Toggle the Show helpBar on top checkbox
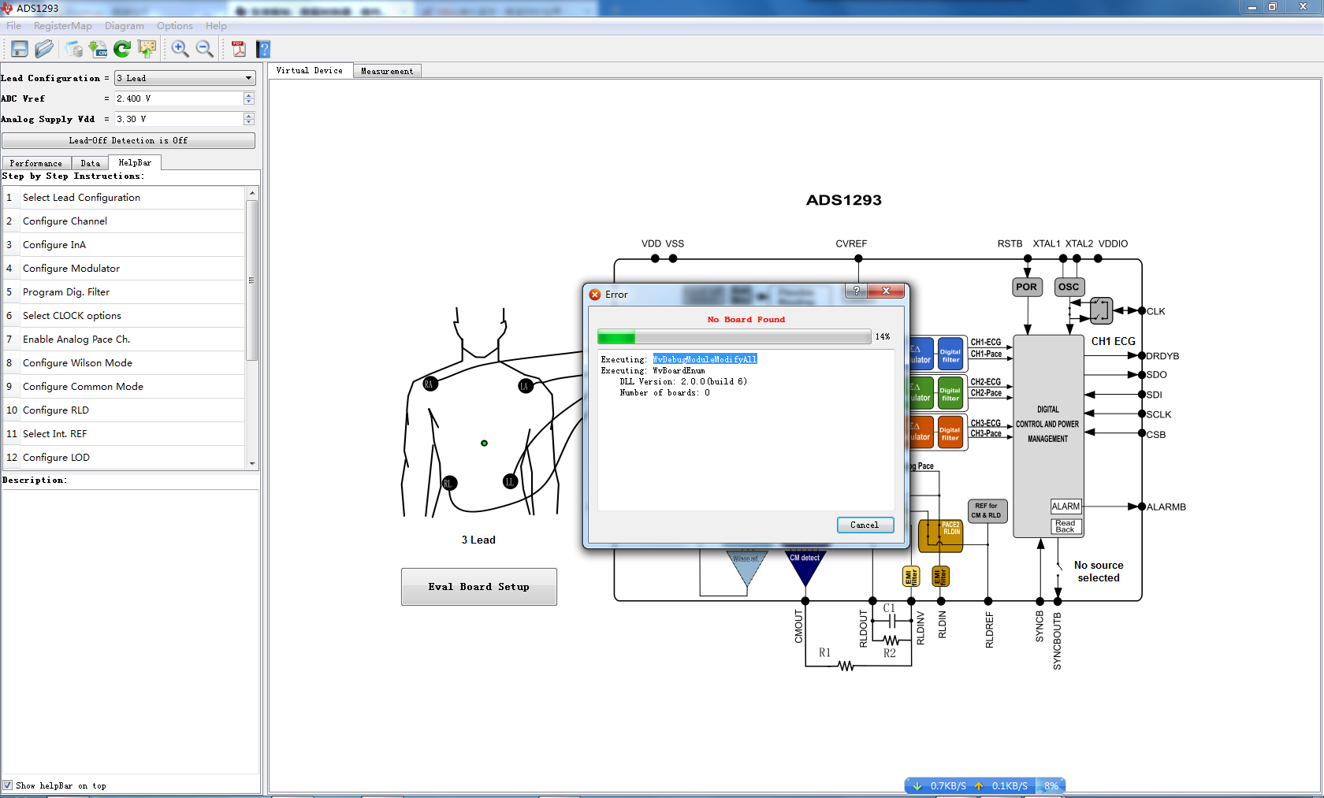 click(8, 785)
